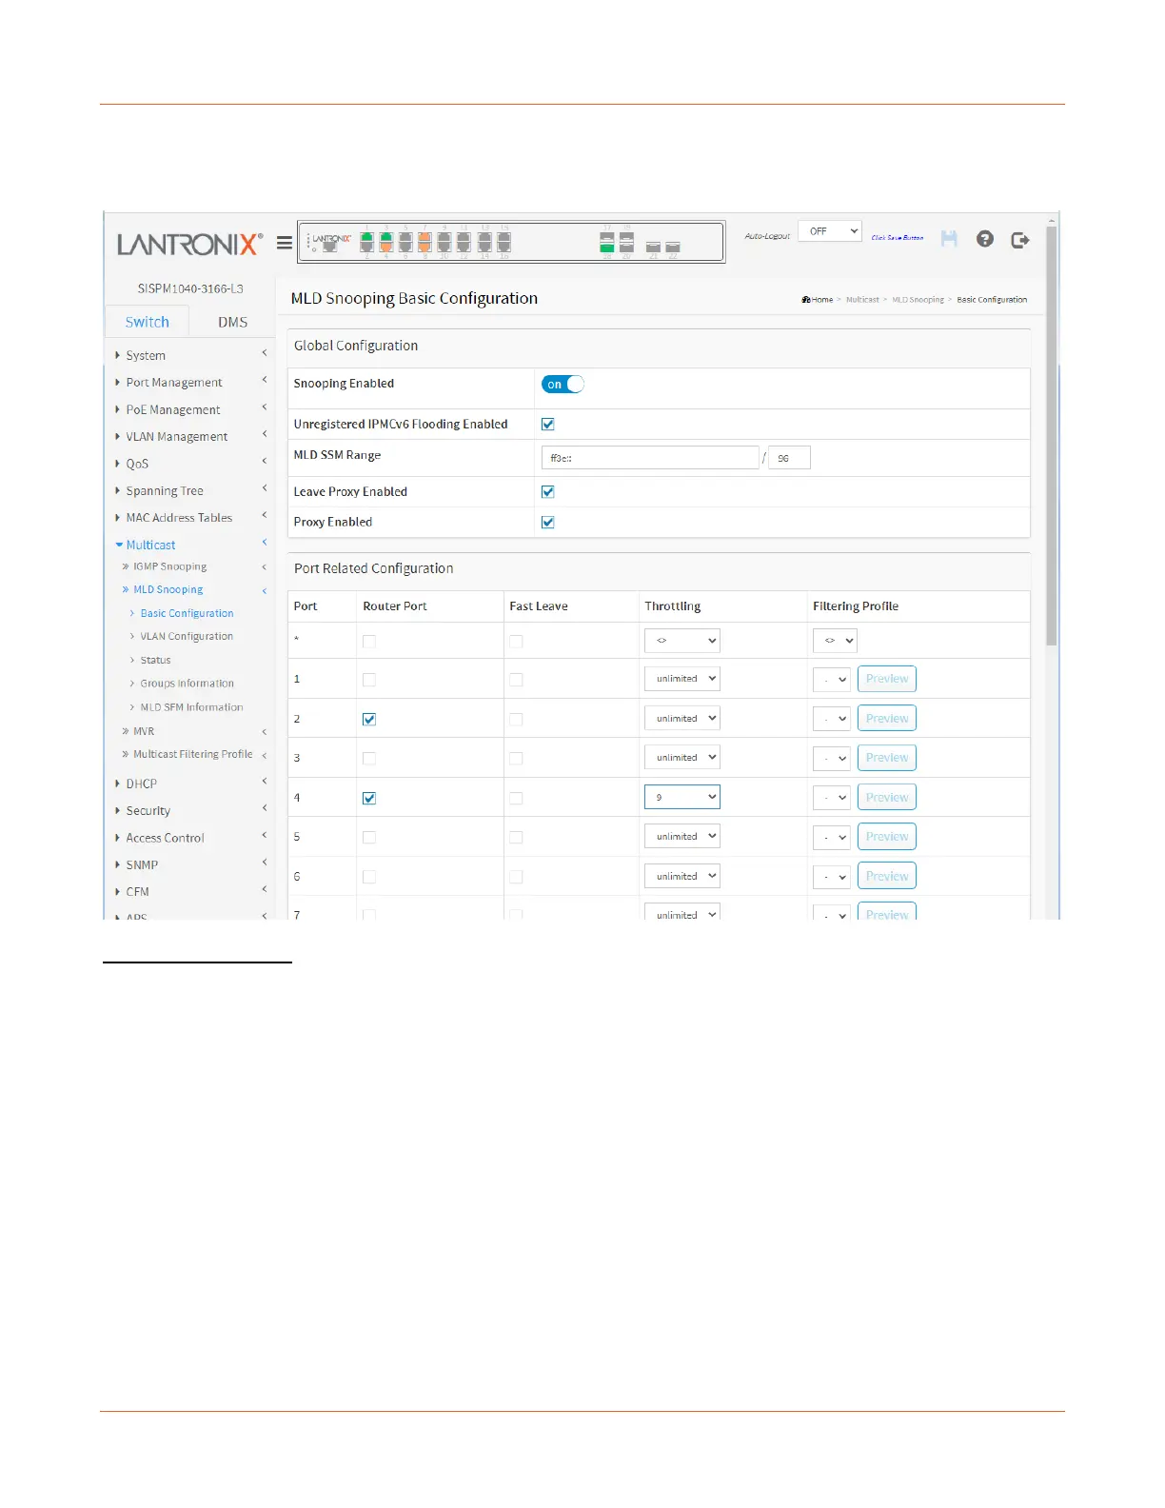Select the Auto-Logout OFF dropdown
Screen dimensions: 1165x1508
point(829,231)
